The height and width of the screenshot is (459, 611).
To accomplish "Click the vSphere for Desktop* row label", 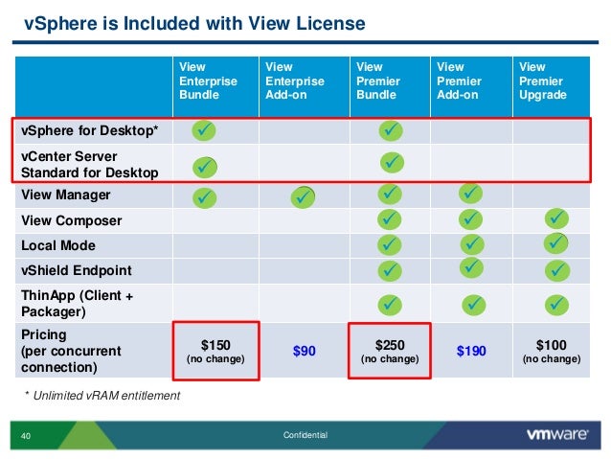I will click(x=90, y=130).
